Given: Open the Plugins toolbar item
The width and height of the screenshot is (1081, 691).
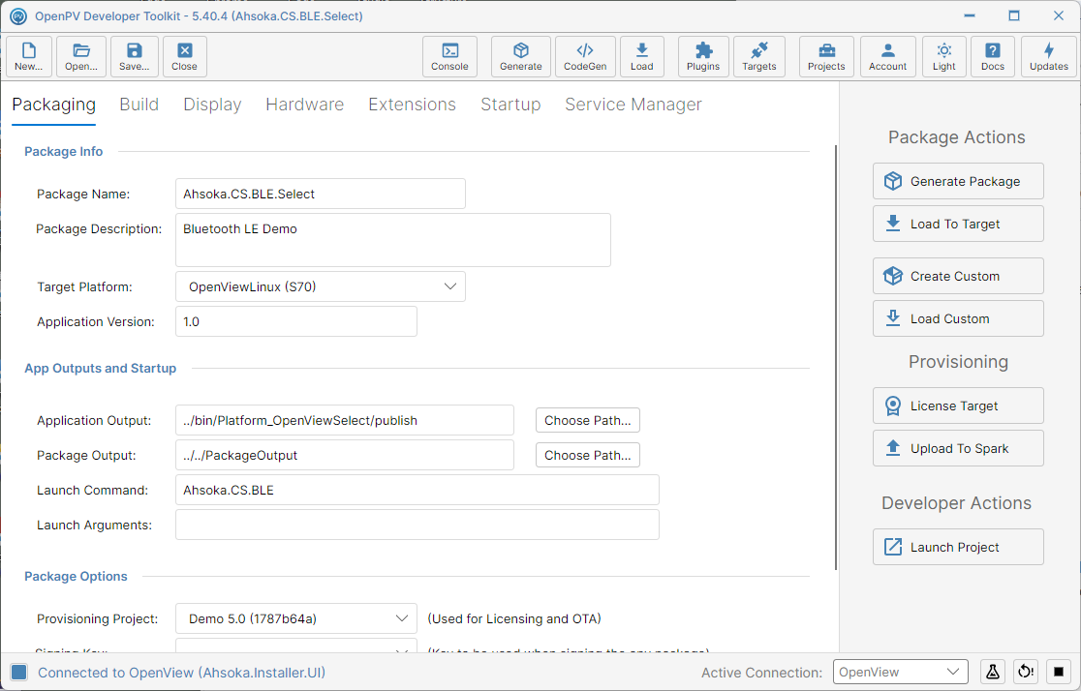Looking at the screenshot, I should (x=703, y=56).
